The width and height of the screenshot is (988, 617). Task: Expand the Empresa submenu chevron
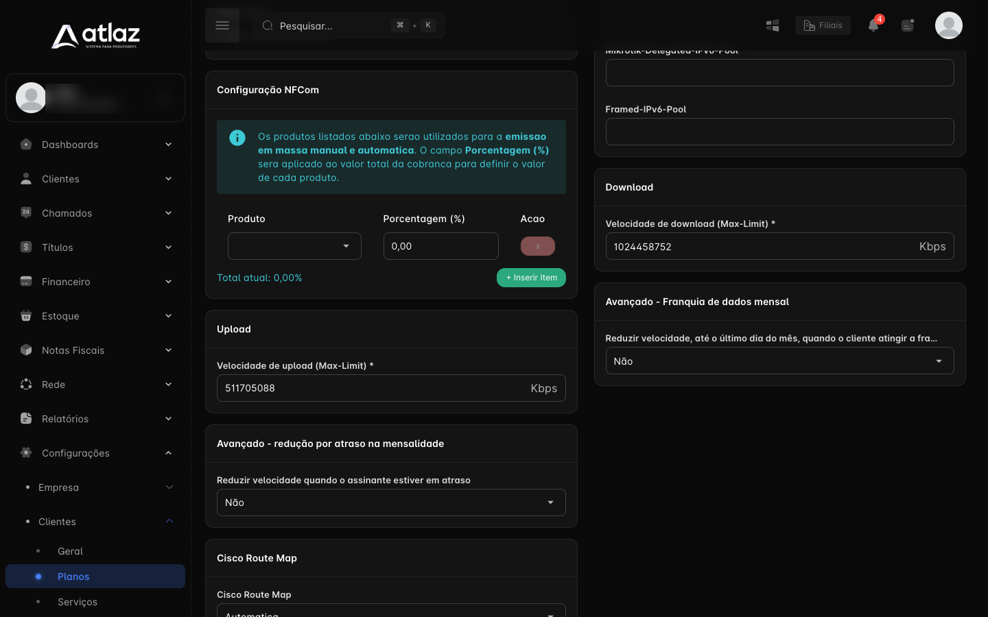(169, 487)
